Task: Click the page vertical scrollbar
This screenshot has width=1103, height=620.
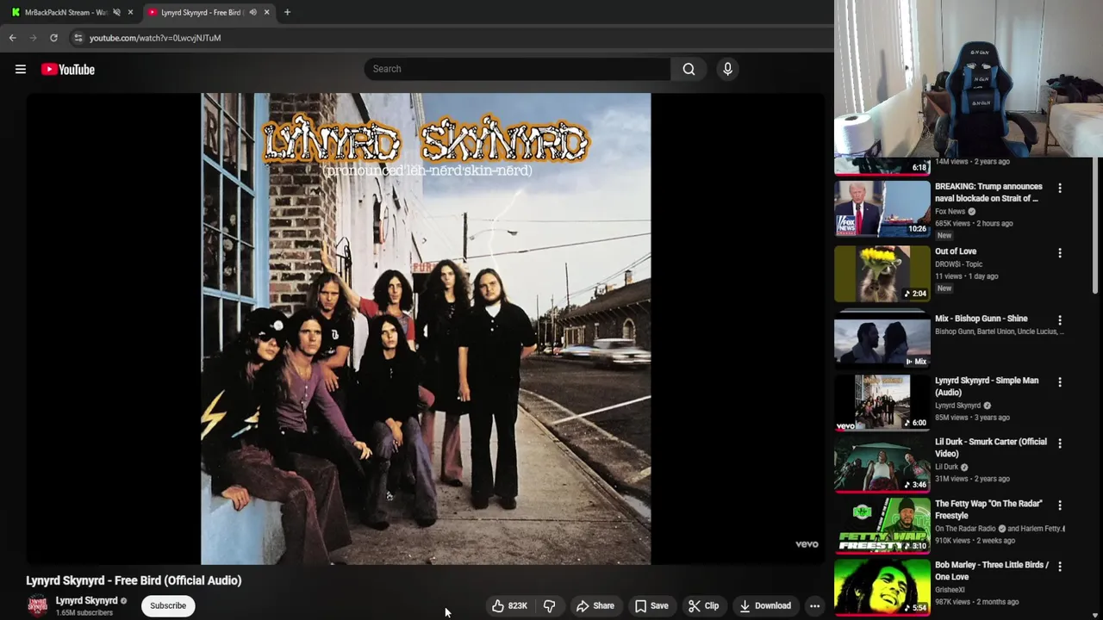Action: (1097, 226)
